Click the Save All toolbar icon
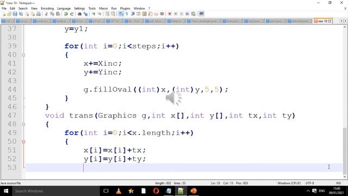The height and width of the screenshot is (196, 348). tap(21, 14)
